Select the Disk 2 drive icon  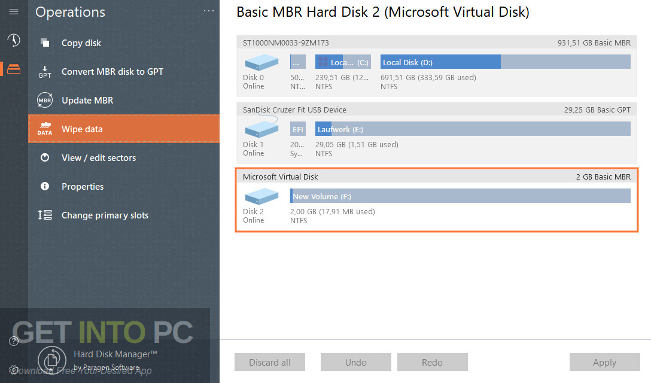(x=261, y=196)
